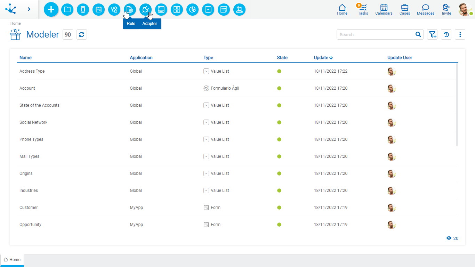Open the Adapter plug icon
Viewport: 475px width, 267px height.
(145, 9)
